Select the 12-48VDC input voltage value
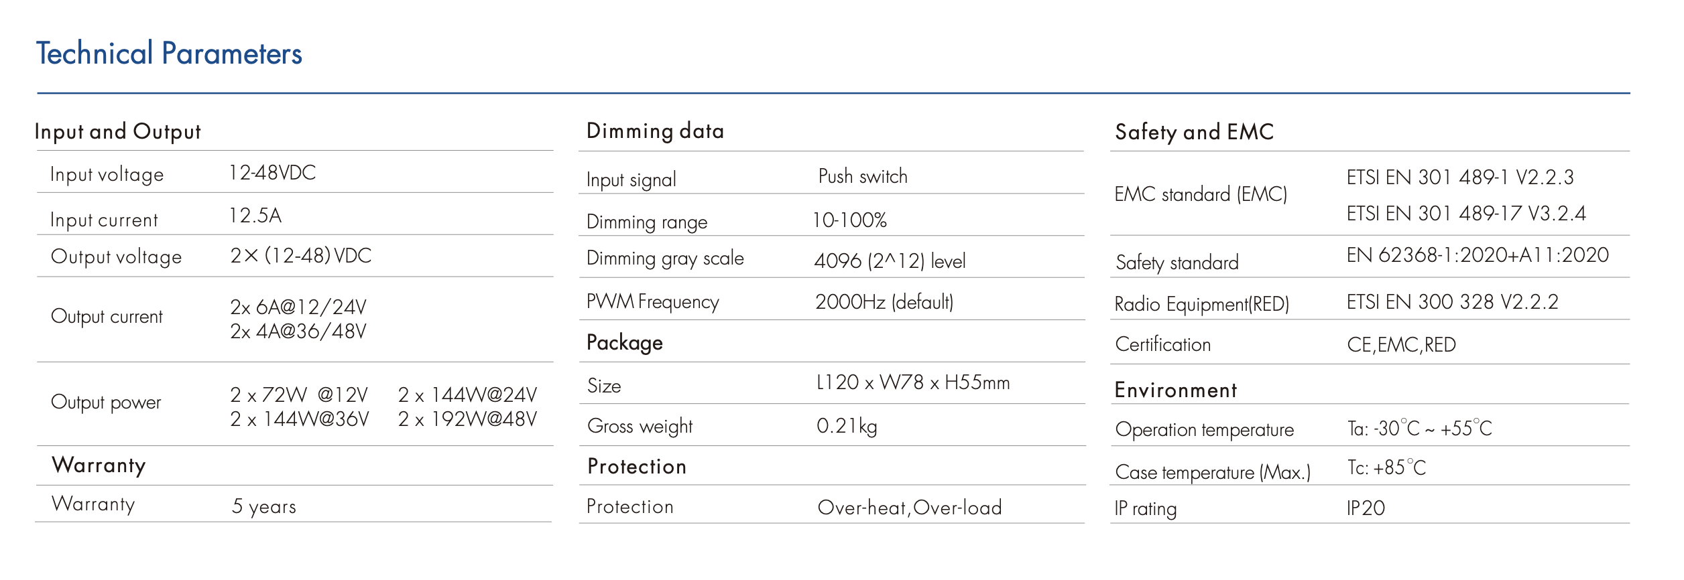Viewport: 1684px width, 580px height. 272,173
